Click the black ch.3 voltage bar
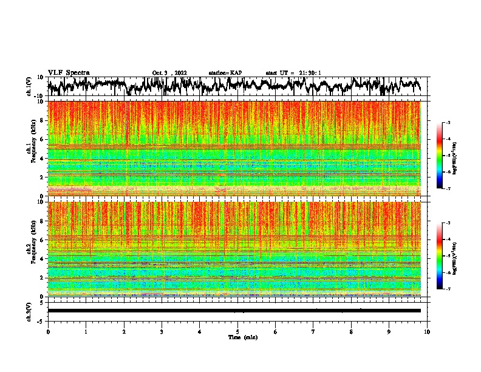Screen dimensions: 481x372 tap(234, 311)
